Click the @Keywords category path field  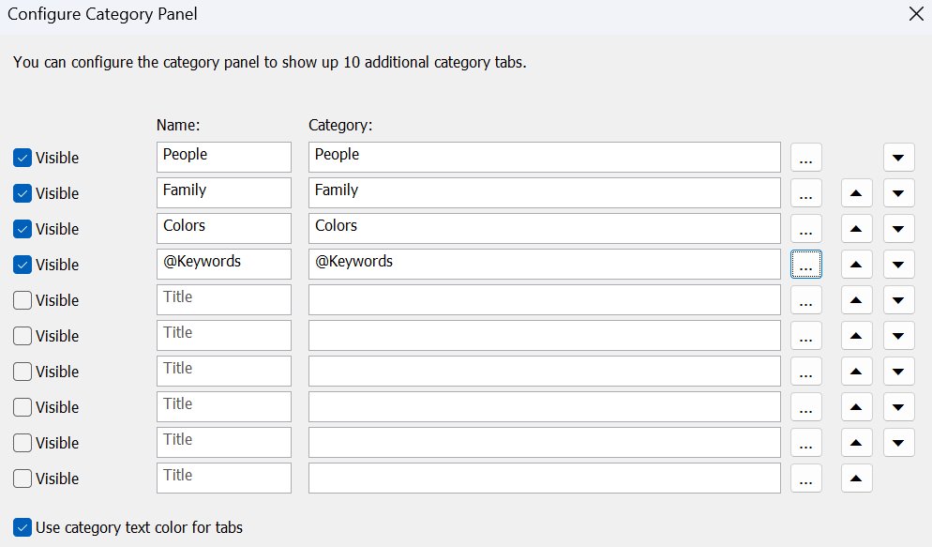(545, 264)
